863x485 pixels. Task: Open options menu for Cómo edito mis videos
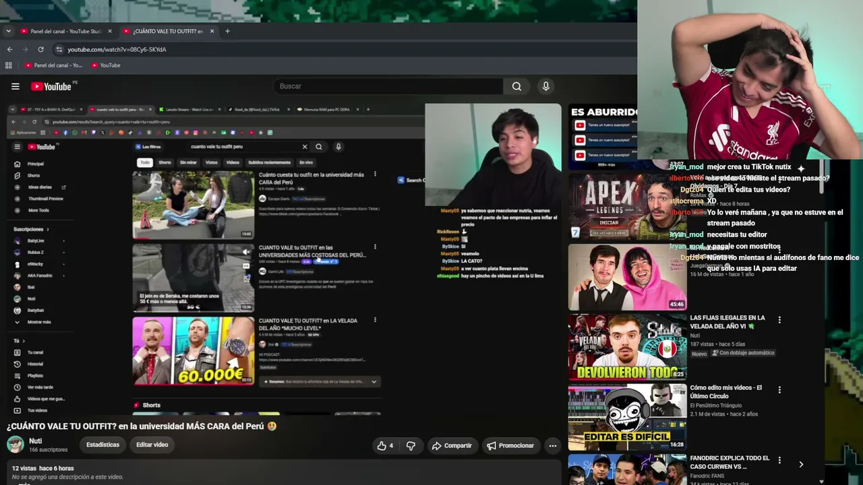[x=779, y=390]
